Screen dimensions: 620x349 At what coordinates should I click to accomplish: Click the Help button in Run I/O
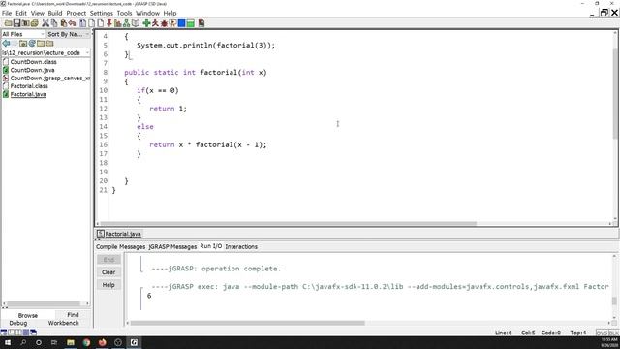point(108,285)
